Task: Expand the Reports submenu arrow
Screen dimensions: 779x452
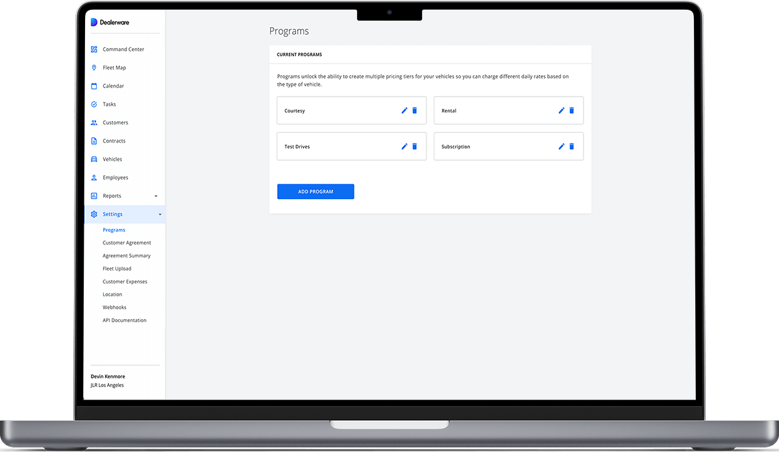Action: click(x=156, y=196)
